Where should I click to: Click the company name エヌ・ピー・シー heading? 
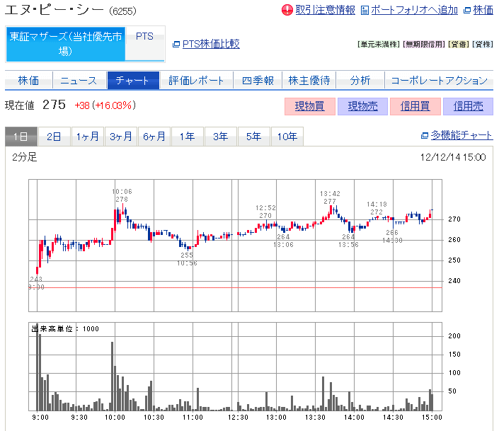pos(55,10)
